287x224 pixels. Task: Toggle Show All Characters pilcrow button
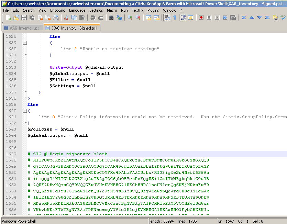[175, 18]
